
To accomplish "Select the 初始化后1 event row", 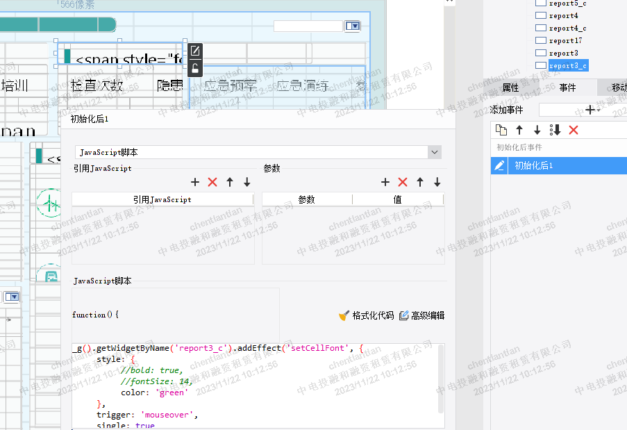I will pos(559,165).
